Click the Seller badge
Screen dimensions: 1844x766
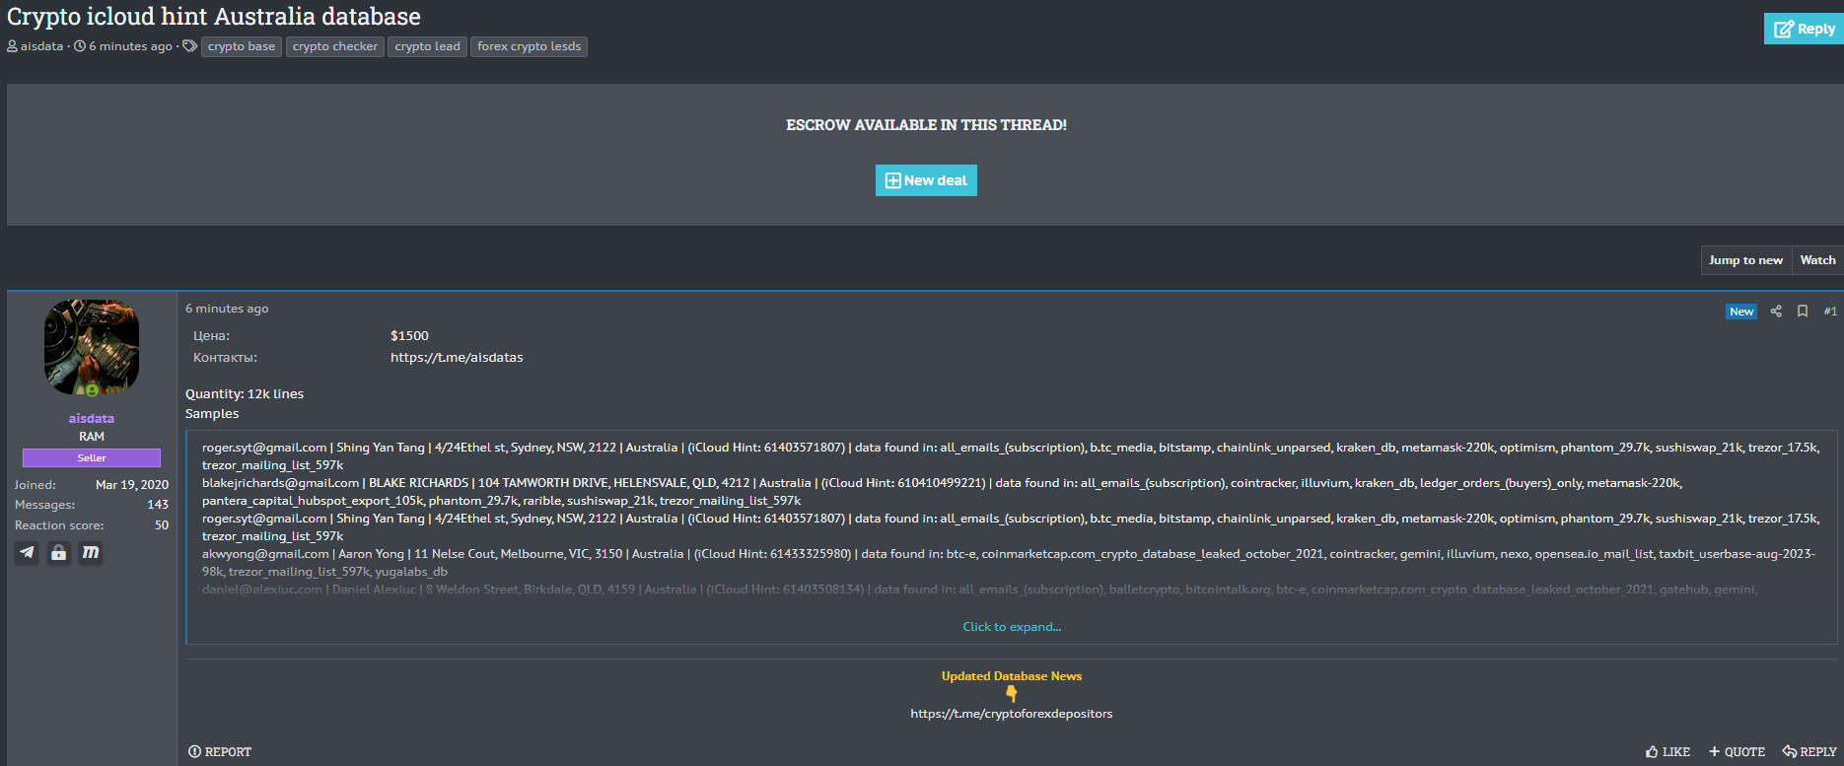point(92,457)
